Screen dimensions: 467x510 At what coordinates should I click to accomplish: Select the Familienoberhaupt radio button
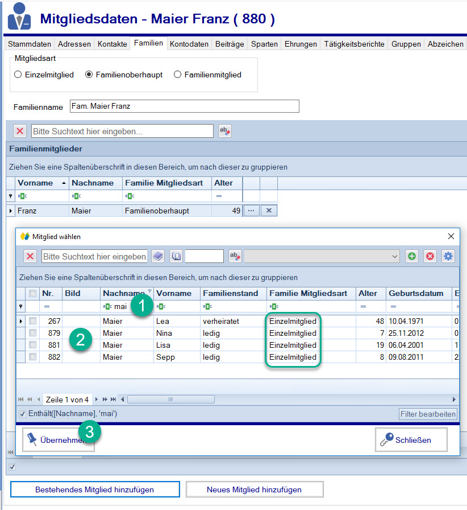[89, 75]
